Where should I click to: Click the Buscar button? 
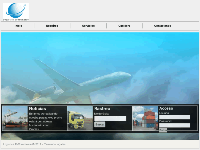tap(100, 124)
